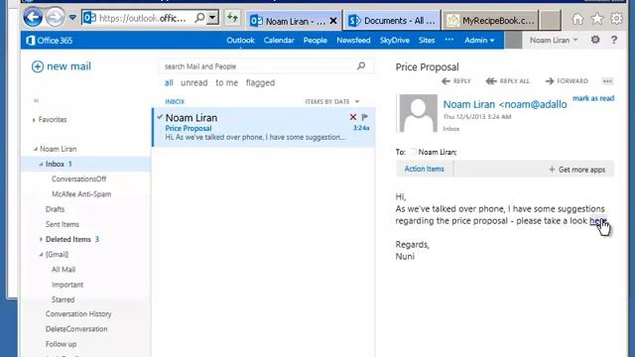Open SkyDrive in the top navigation

tap(395, 40)
